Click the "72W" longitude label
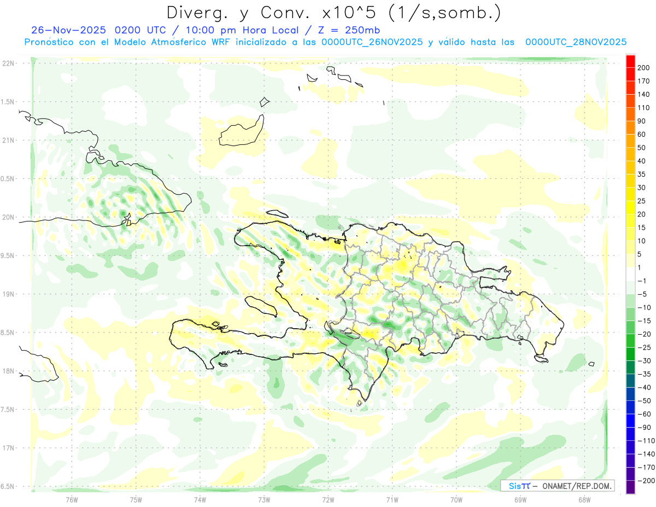The height and width of the screenshot is (507, 656). coord(328,499)
